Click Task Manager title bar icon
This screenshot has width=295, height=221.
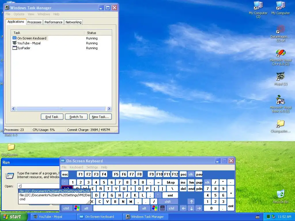[x=7, y=7]
